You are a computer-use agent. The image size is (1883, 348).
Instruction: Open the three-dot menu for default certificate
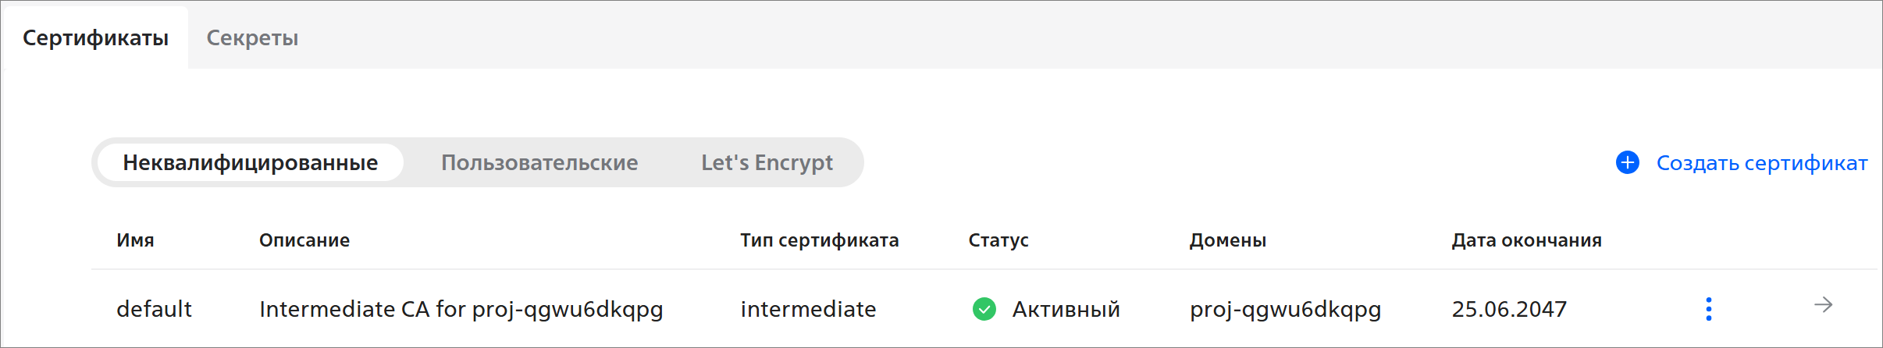tap(1709, 309)
